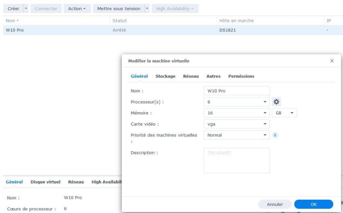Open the Disque virtuel tab below
The image size is (343, 213).
[x=46, y=182]
